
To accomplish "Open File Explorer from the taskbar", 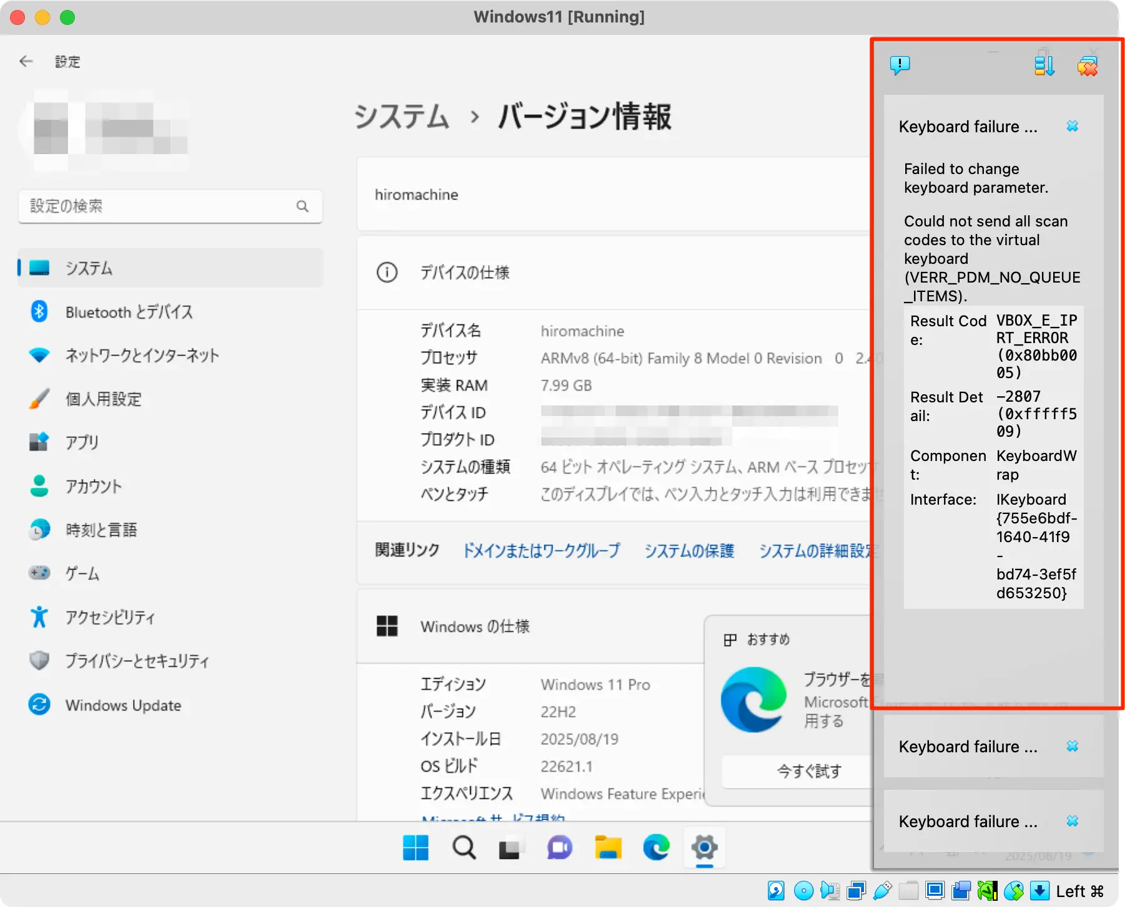I will pos(607,848).
